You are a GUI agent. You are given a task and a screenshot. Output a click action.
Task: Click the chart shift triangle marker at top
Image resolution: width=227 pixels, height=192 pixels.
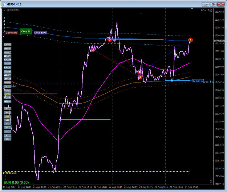[192, 9]
